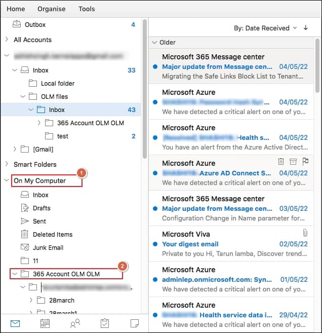
Task: Click the Junk Email icon
Action: coord(25,247)
